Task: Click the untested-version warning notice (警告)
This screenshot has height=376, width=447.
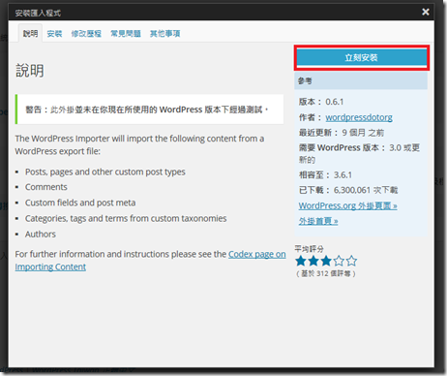Action: tap(149, 110)
